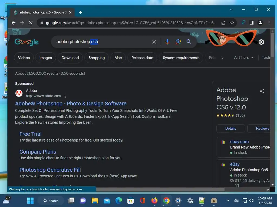Click the download extension icon in toolbar
The height and width of the screenshot is (207, 277).
(x=243, y=22)
